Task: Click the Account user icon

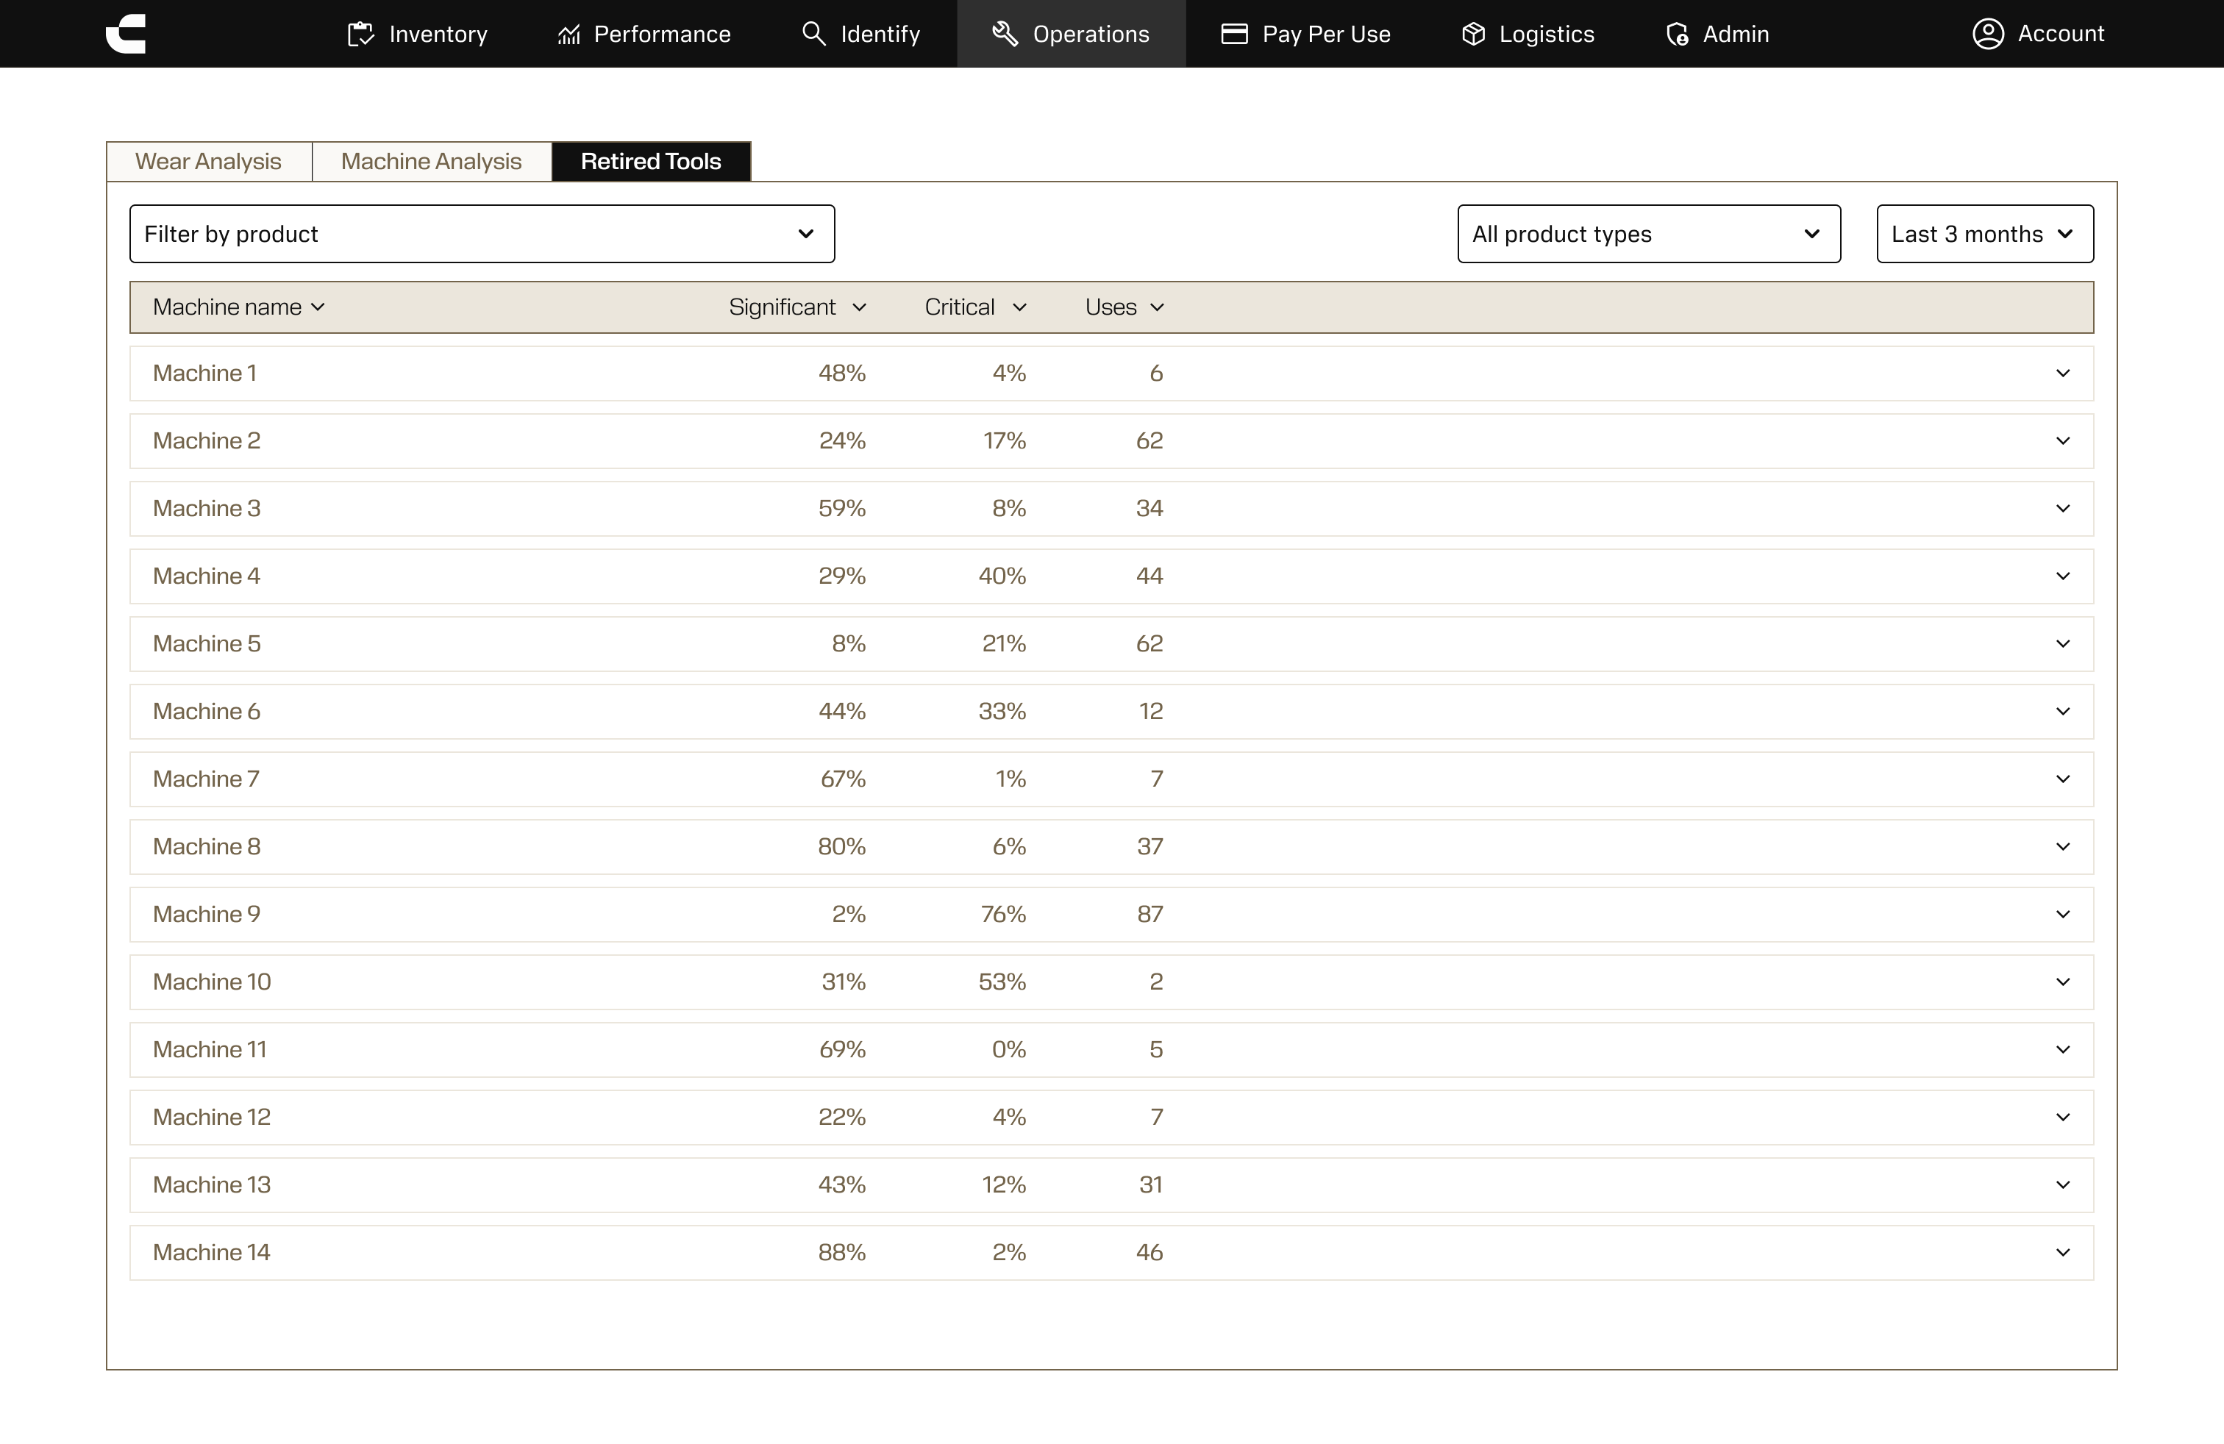Action: point(1988,34)
